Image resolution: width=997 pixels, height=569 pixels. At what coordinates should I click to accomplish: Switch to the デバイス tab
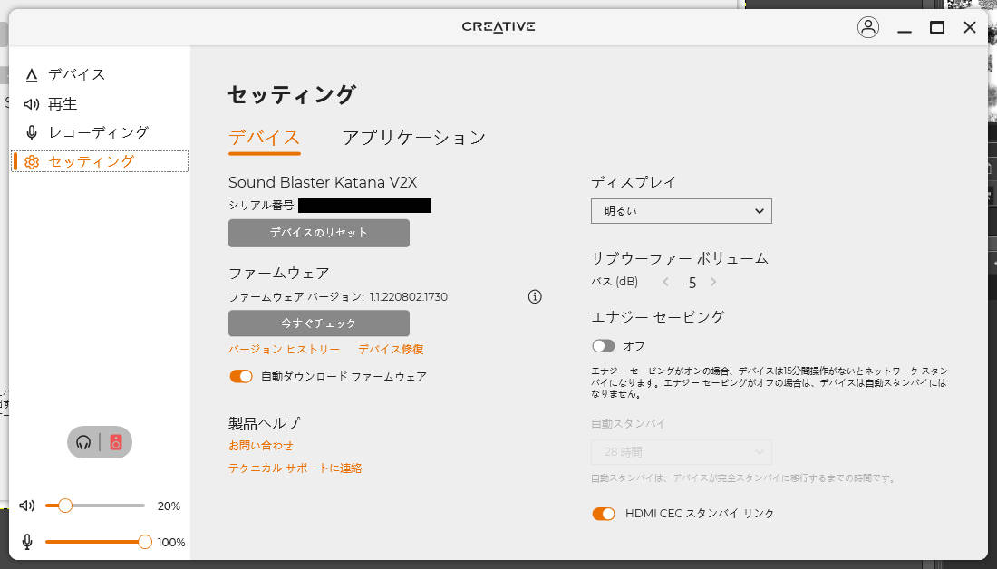[x=264, y=138]
